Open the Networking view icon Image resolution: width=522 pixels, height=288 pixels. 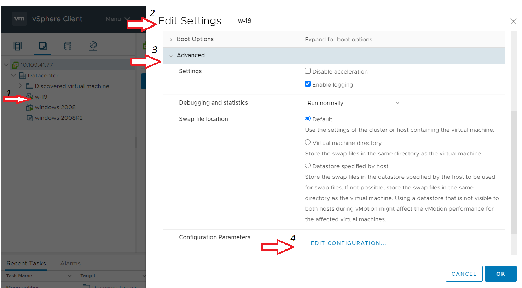[x=93, y=46]
